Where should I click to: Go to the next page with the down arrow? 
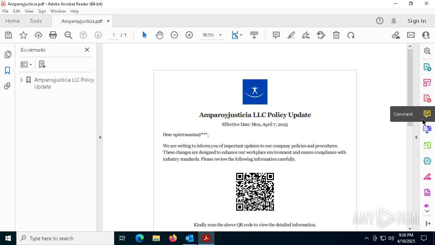click(x=98, y=35)
